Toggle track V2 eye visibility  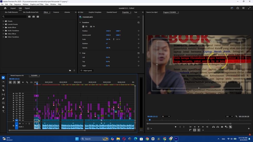click(x=23, y=118)
